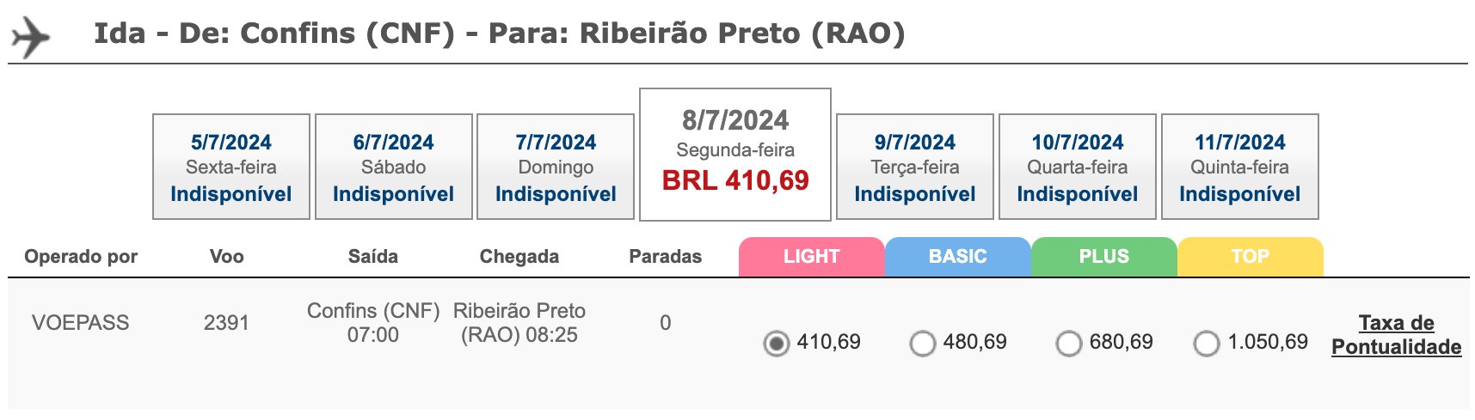Click the Paradas column header
The image size is (1475, 420).
pyautogui.click(x=666, y=256)
